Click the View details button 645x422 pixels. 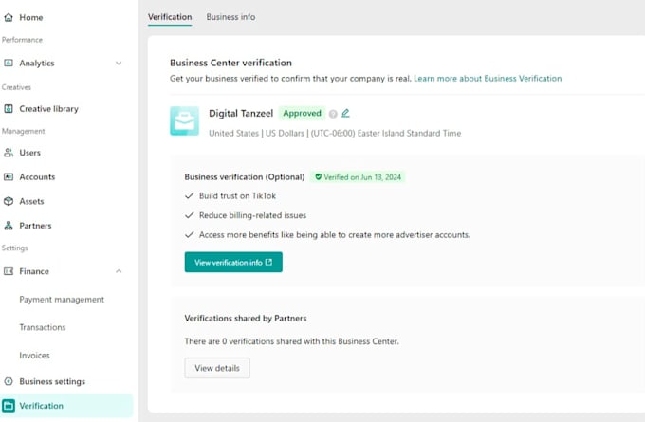pos(217,368)
